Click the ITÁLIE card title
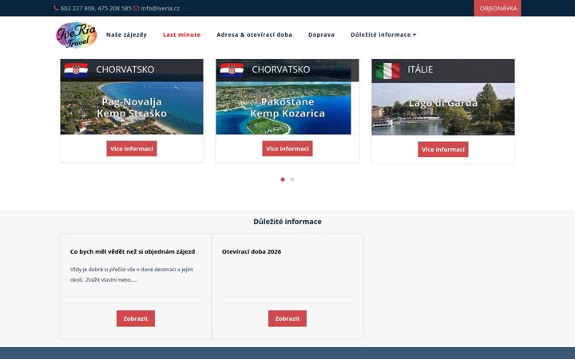The height and width of the screenshot is (359, 575). pyautogui.click(x=420, y=69)
